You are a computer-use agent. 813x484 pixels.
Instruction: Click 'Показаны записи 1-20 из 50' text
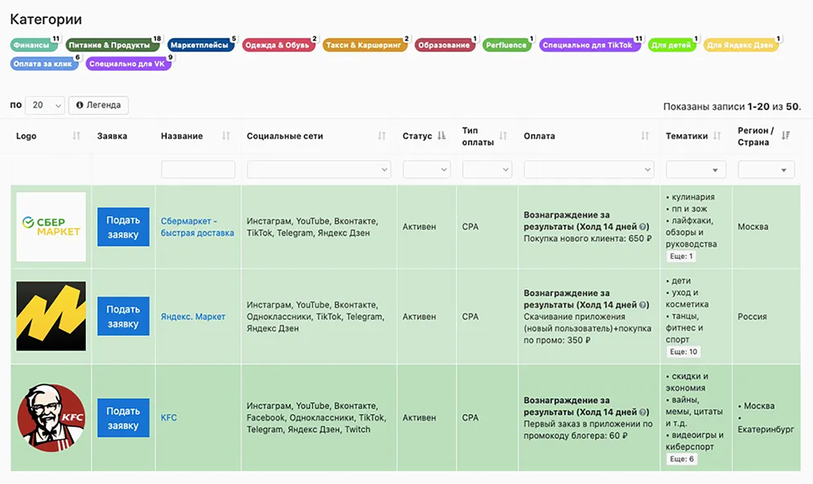(732, 106)
